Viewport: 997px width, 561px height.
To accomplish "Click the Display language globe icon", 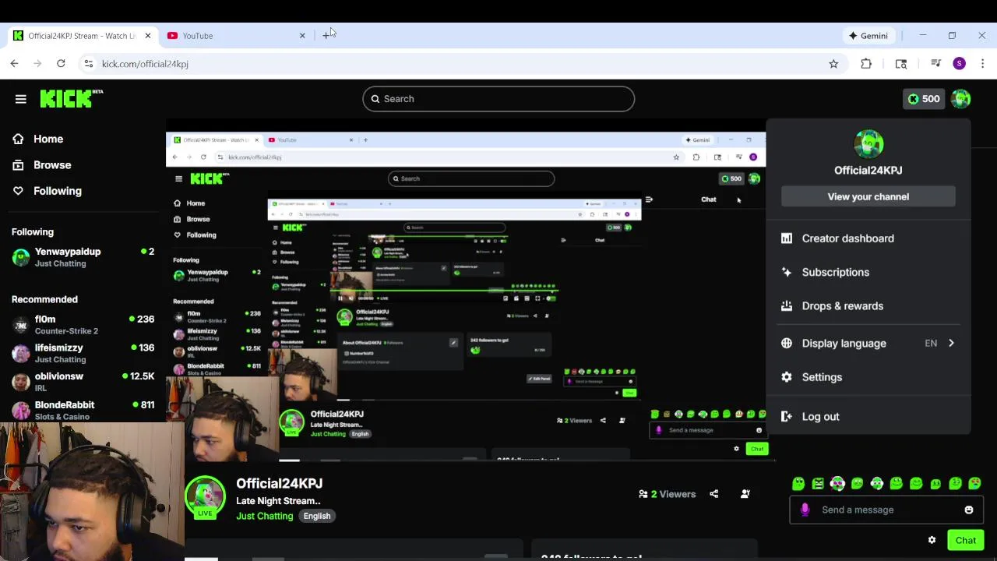I will pyautogui.click(x=787, y=344).
